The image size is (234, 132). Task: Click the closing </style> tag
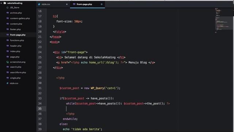[x=60, y=32]
